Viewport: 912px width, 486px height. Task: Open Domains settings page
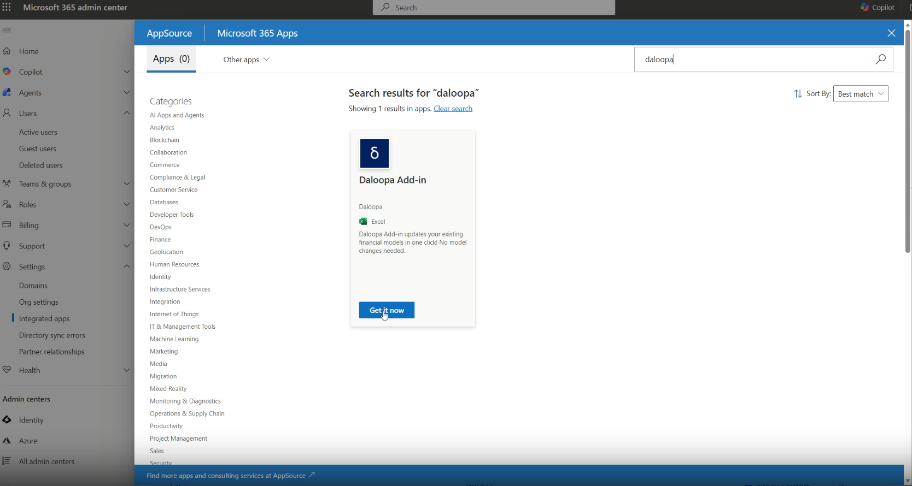(x=33, y=285)
